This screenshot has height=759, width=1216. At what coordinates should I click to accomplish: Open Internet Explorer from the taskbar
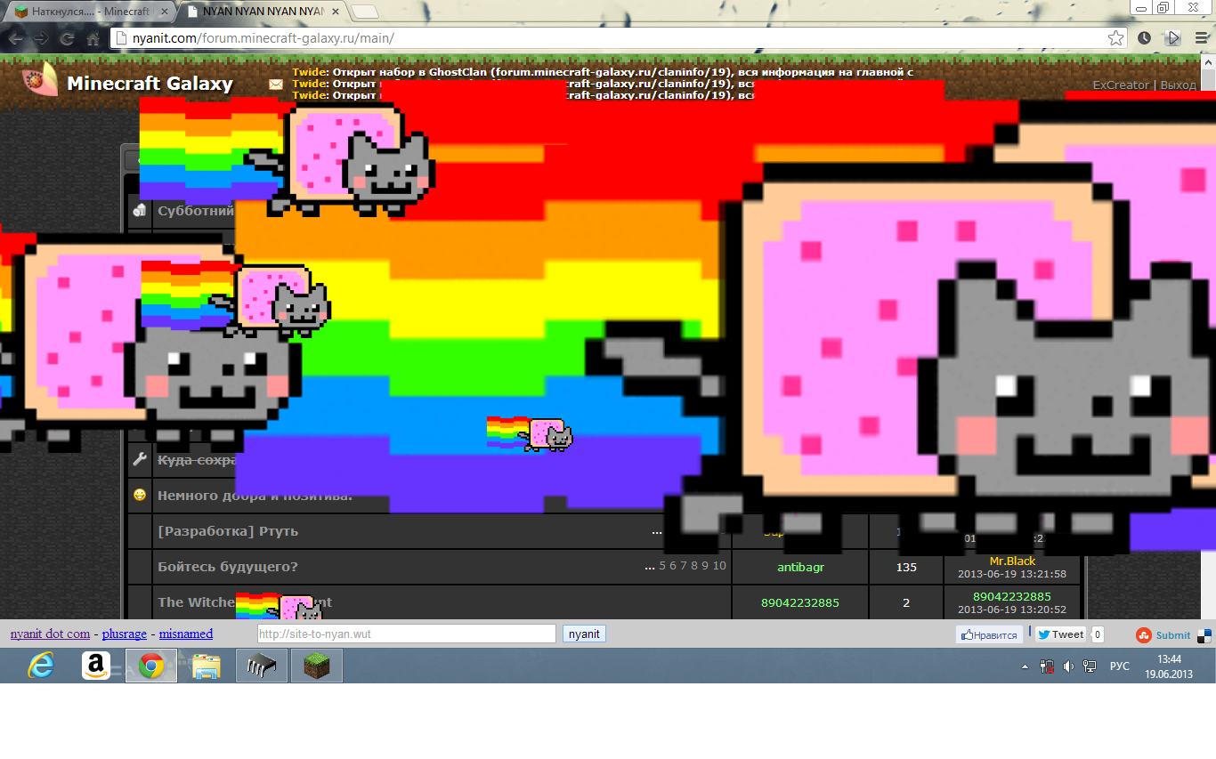point(41,666)
